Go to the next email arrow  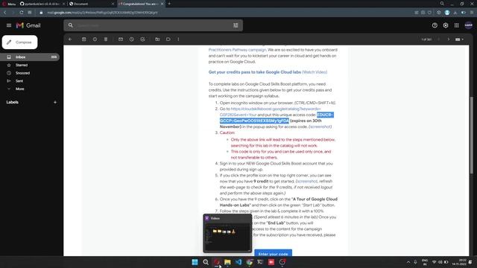pyautogui.click(x=448, y=39)
